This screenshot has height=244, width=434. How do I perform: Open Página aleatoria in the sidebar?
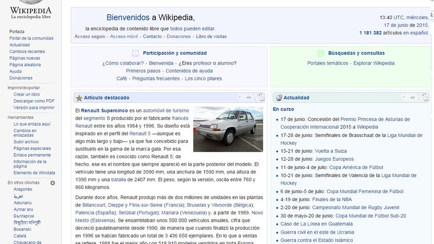click(25, 65)
